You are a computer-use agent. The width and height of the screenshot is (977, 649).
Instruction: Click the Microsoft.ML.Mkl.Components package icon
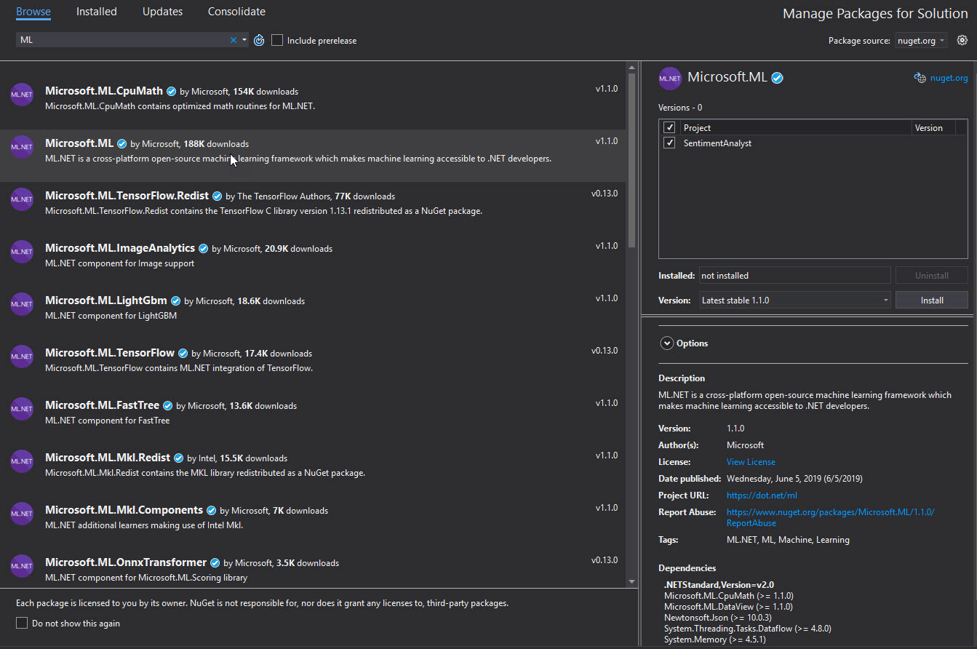[x=22, y=514]
